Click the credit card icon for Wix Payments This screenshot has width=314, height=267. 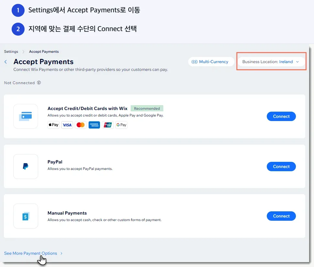[26, 116]
